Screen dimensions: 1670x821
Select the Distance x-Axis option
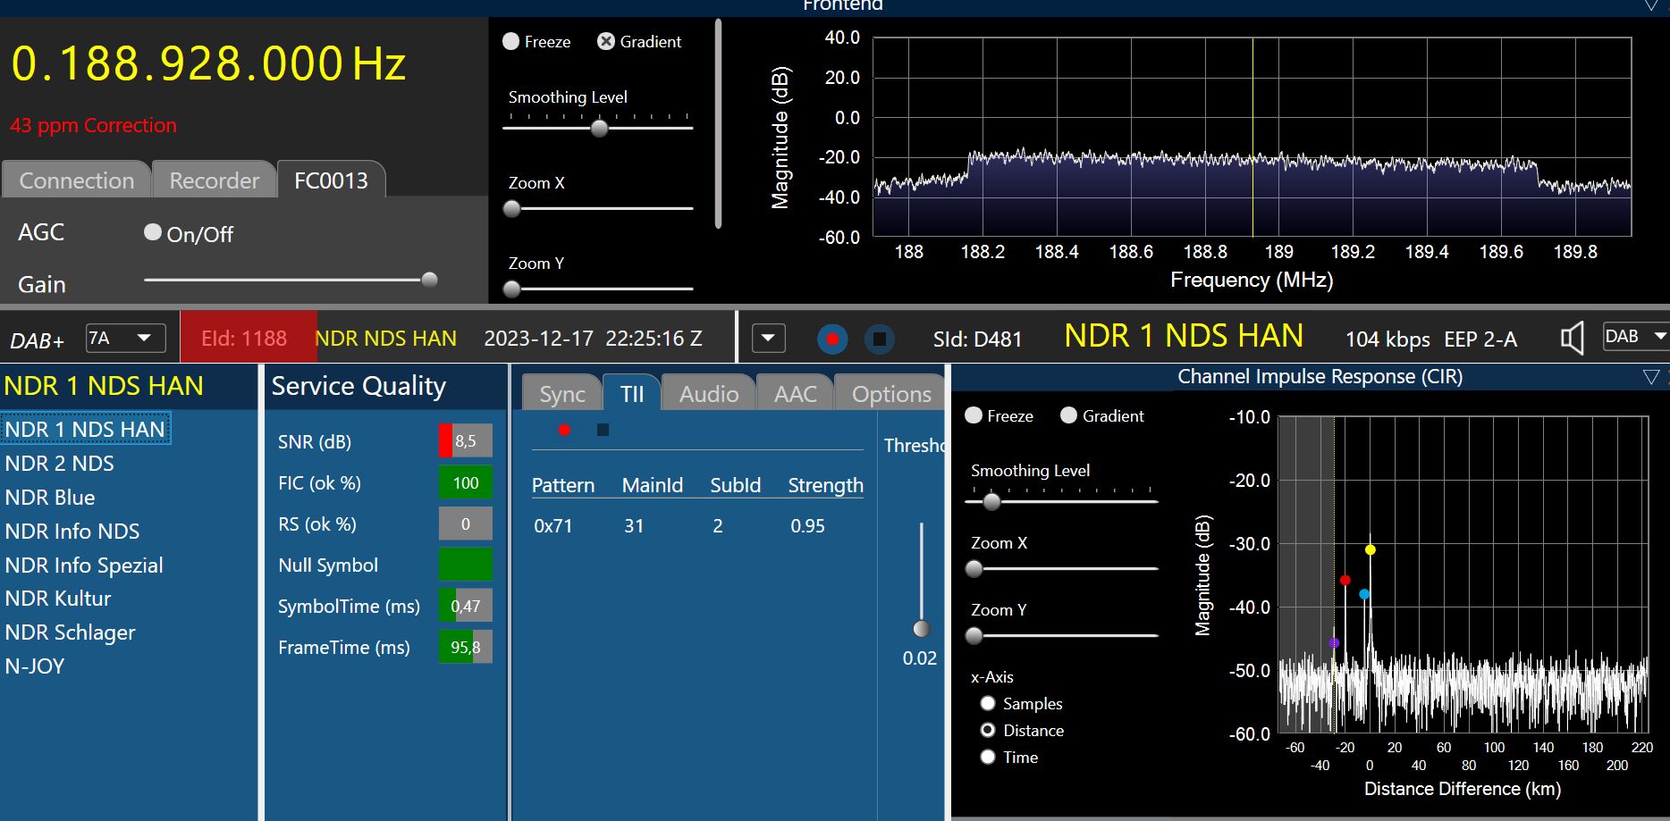pos(988,730)
